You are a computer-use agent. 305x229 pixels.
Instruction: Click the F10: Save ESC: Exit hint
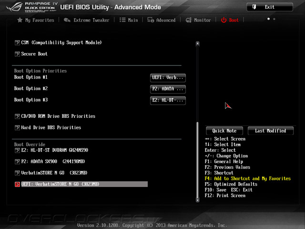tap(228, 190)
